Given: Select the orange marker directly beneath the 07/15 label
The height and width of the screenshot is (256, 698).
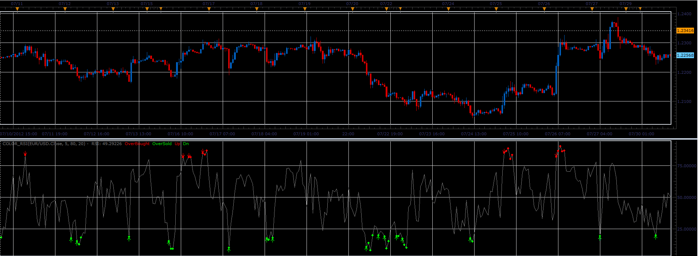Looking at the screenshot, I should (x=147, y=9).
